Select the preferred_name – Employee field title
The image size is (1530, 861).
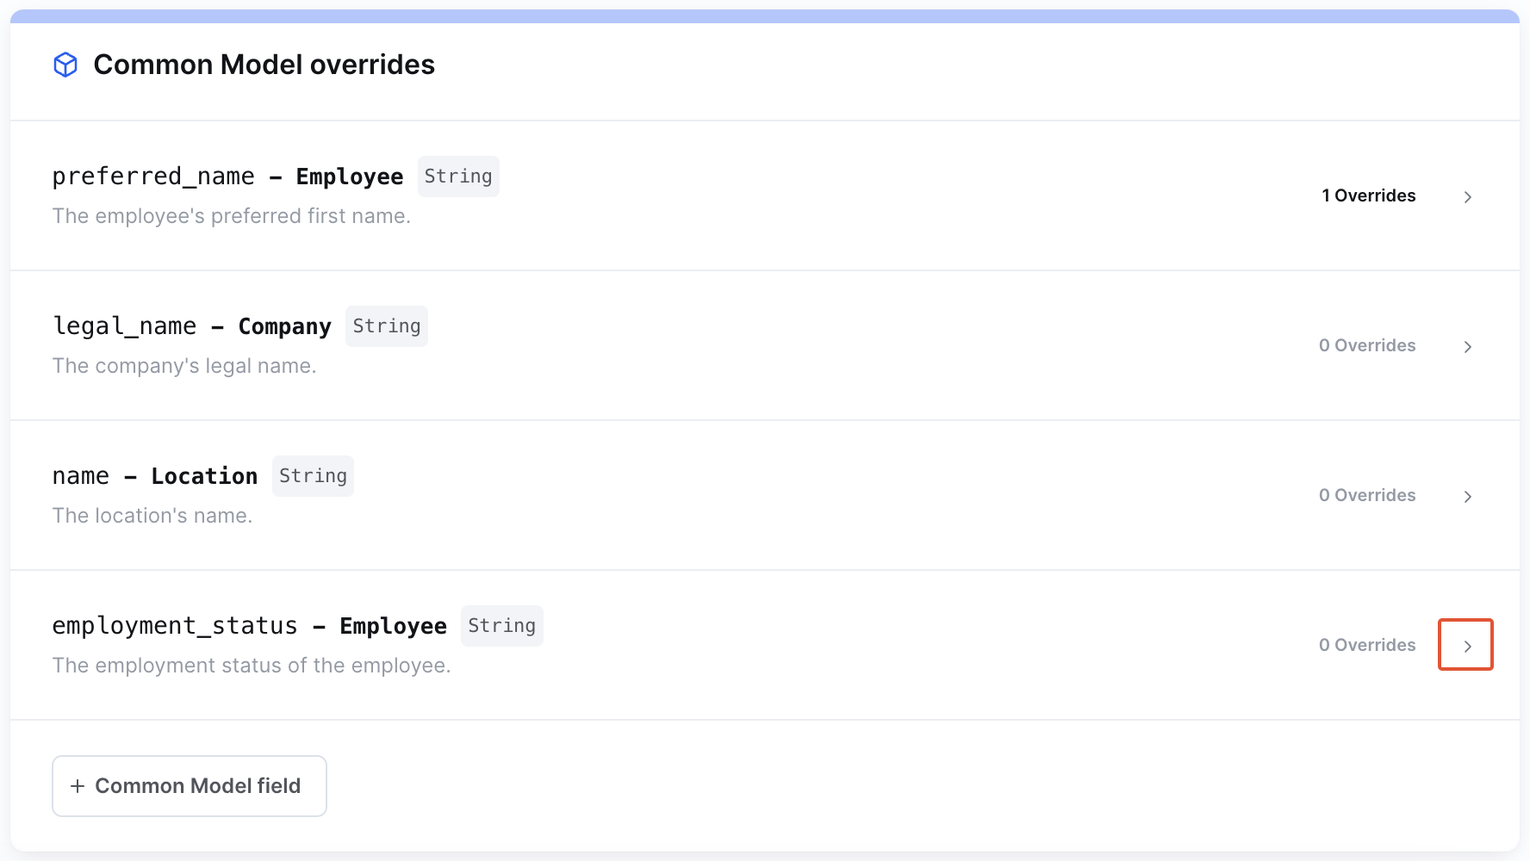pyautogui.click(x=227, y=177)
